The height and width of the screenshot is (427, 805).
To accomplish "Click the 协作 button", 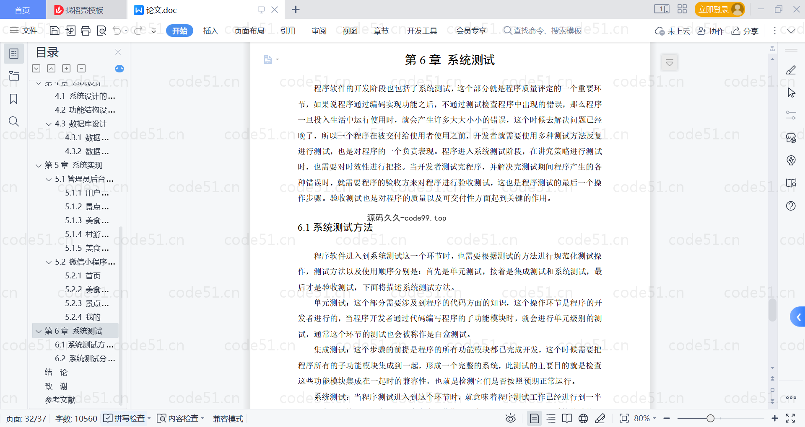I will (711, 31).
